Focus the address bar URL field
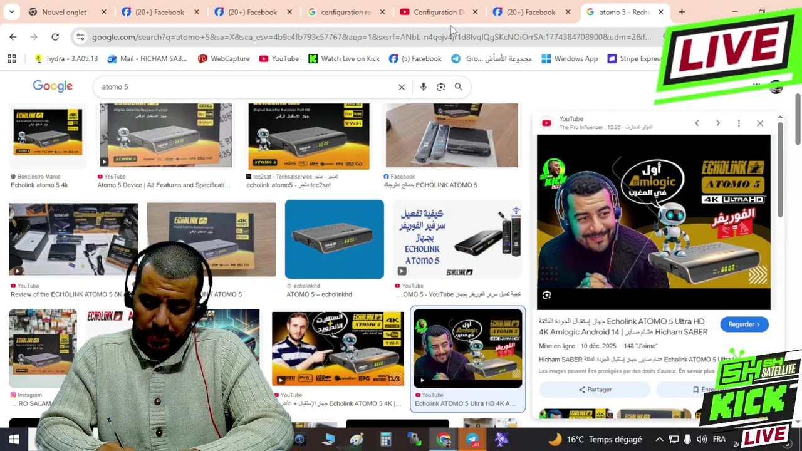 [x=371, y=37]
